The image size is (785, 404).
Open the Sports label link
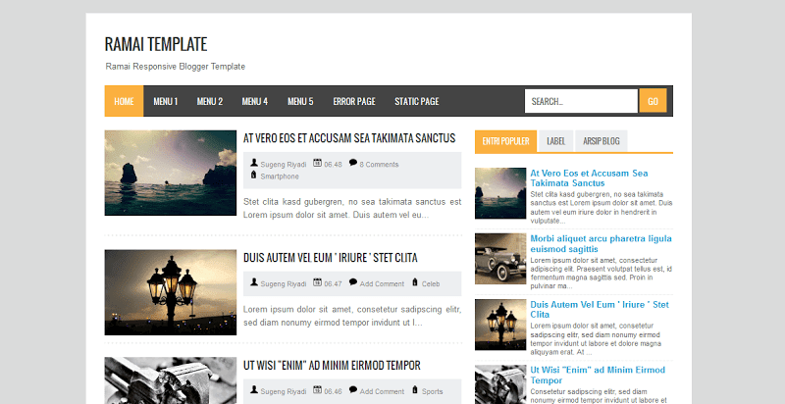coord(432,391)
